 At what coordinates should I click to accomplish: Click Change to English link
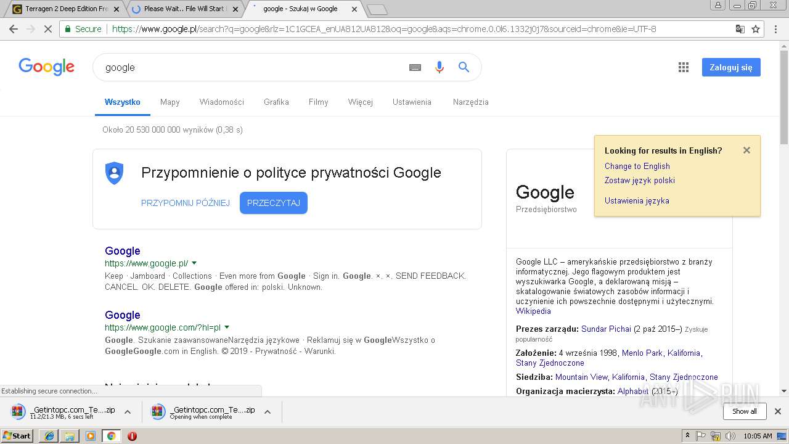click(x=637, y=166)
